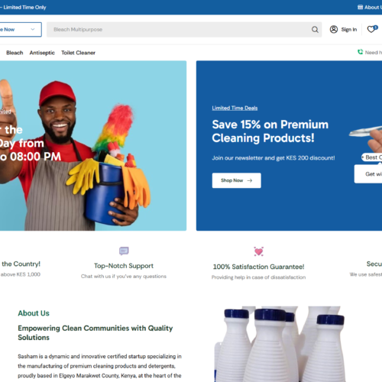Click the About Us store icon
The height and width of the screenshot is (382, 382).
tap(360, 7)
